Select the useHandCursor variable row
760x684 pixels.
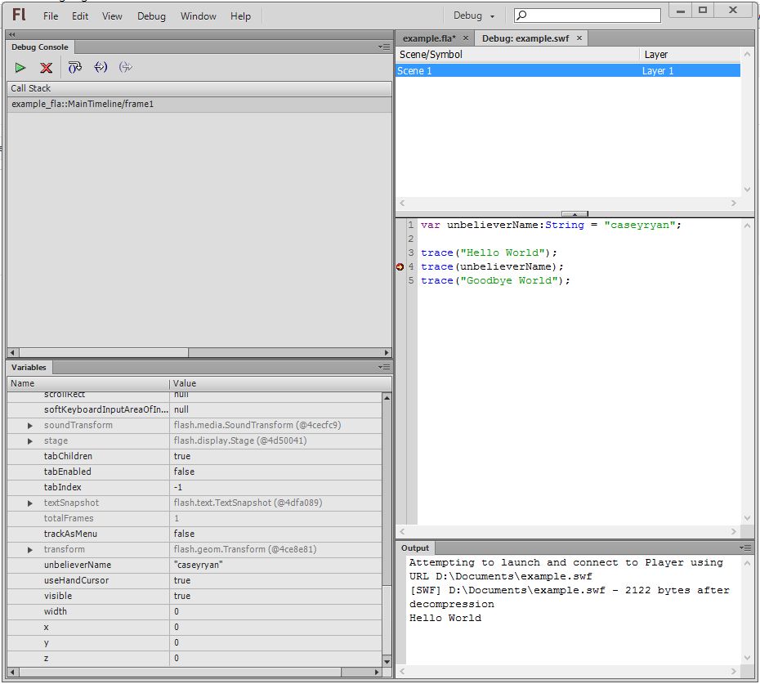coord(194,581)
